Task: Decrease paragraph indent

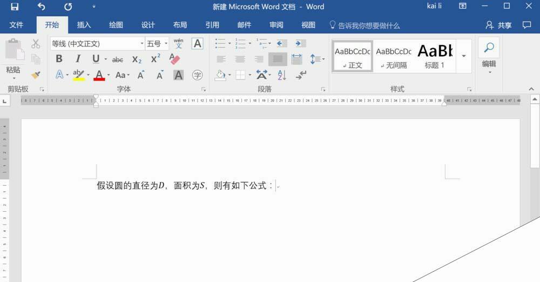Action: point(282,43)
